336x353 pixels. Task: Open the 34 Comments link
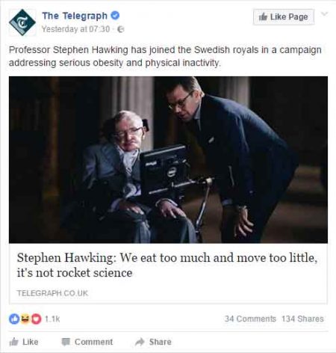[250, 319]
